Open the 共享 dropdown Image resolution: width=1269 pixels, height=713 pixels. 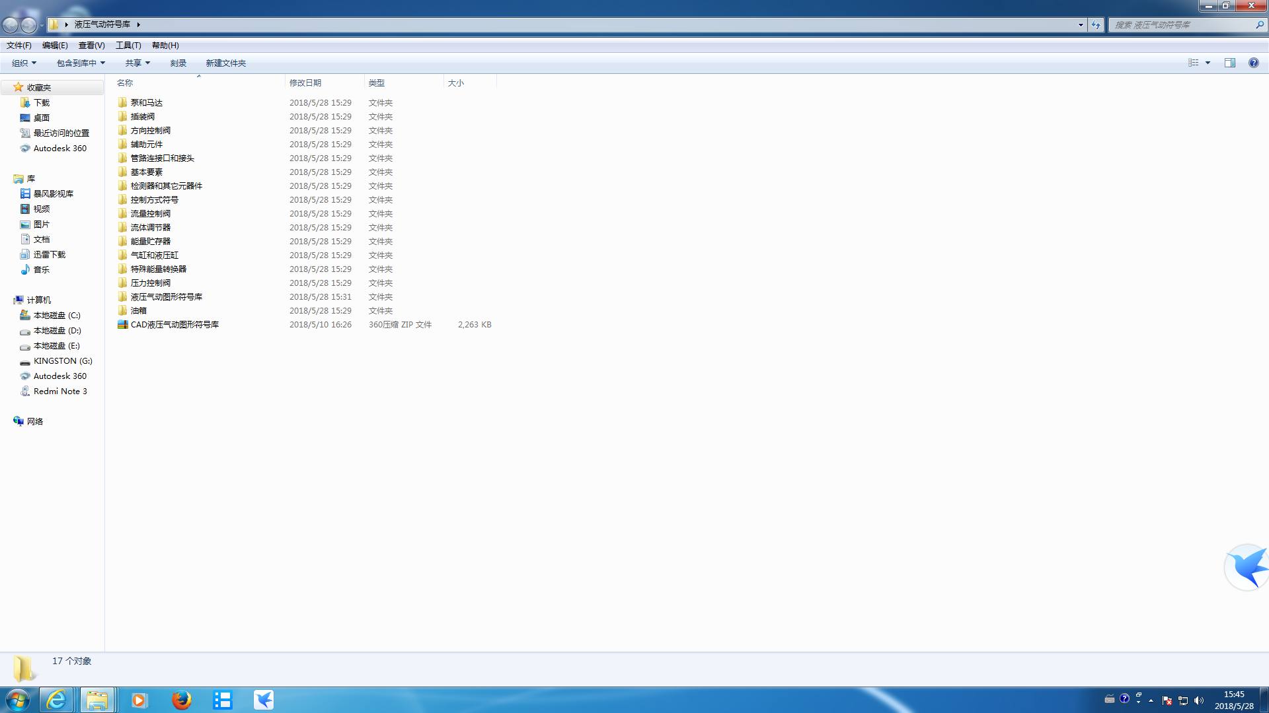137,63
